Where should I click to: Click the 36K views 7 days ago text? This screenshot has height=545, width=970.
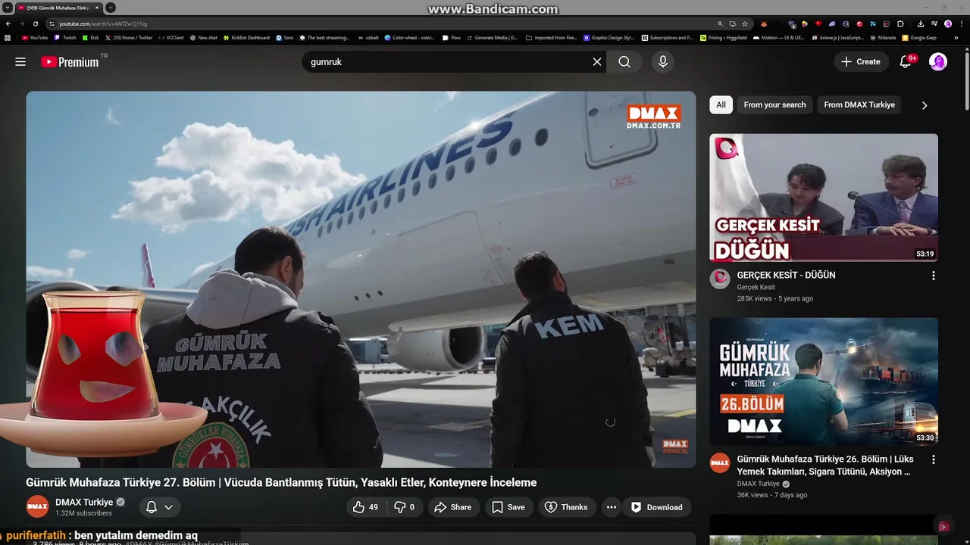(x=772, y=495)
